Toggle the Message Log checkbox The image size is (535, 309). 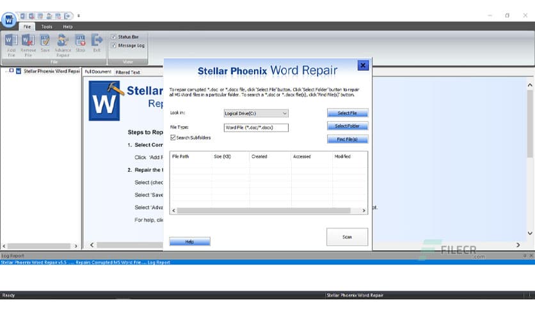[113, 45]
